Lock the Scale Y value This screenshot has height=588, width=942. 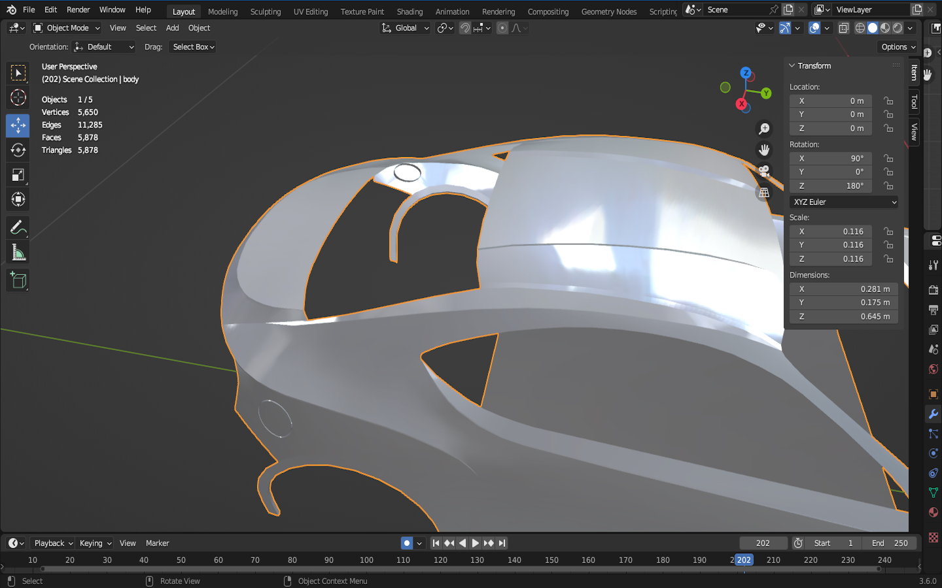click(x=888, y=245)
